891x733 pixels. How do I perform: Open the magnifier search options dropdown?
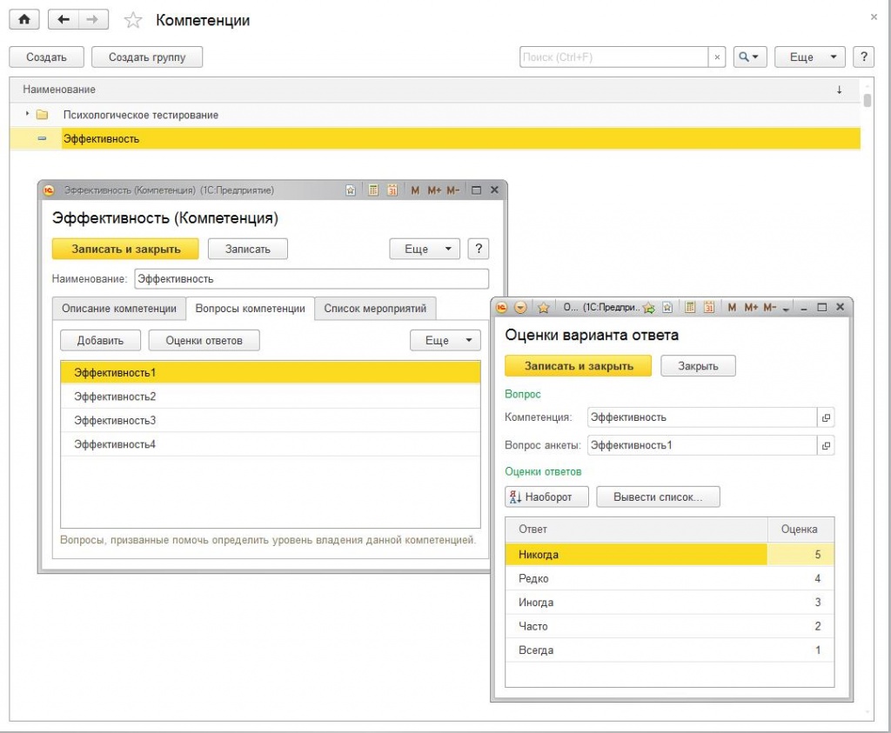749,57
